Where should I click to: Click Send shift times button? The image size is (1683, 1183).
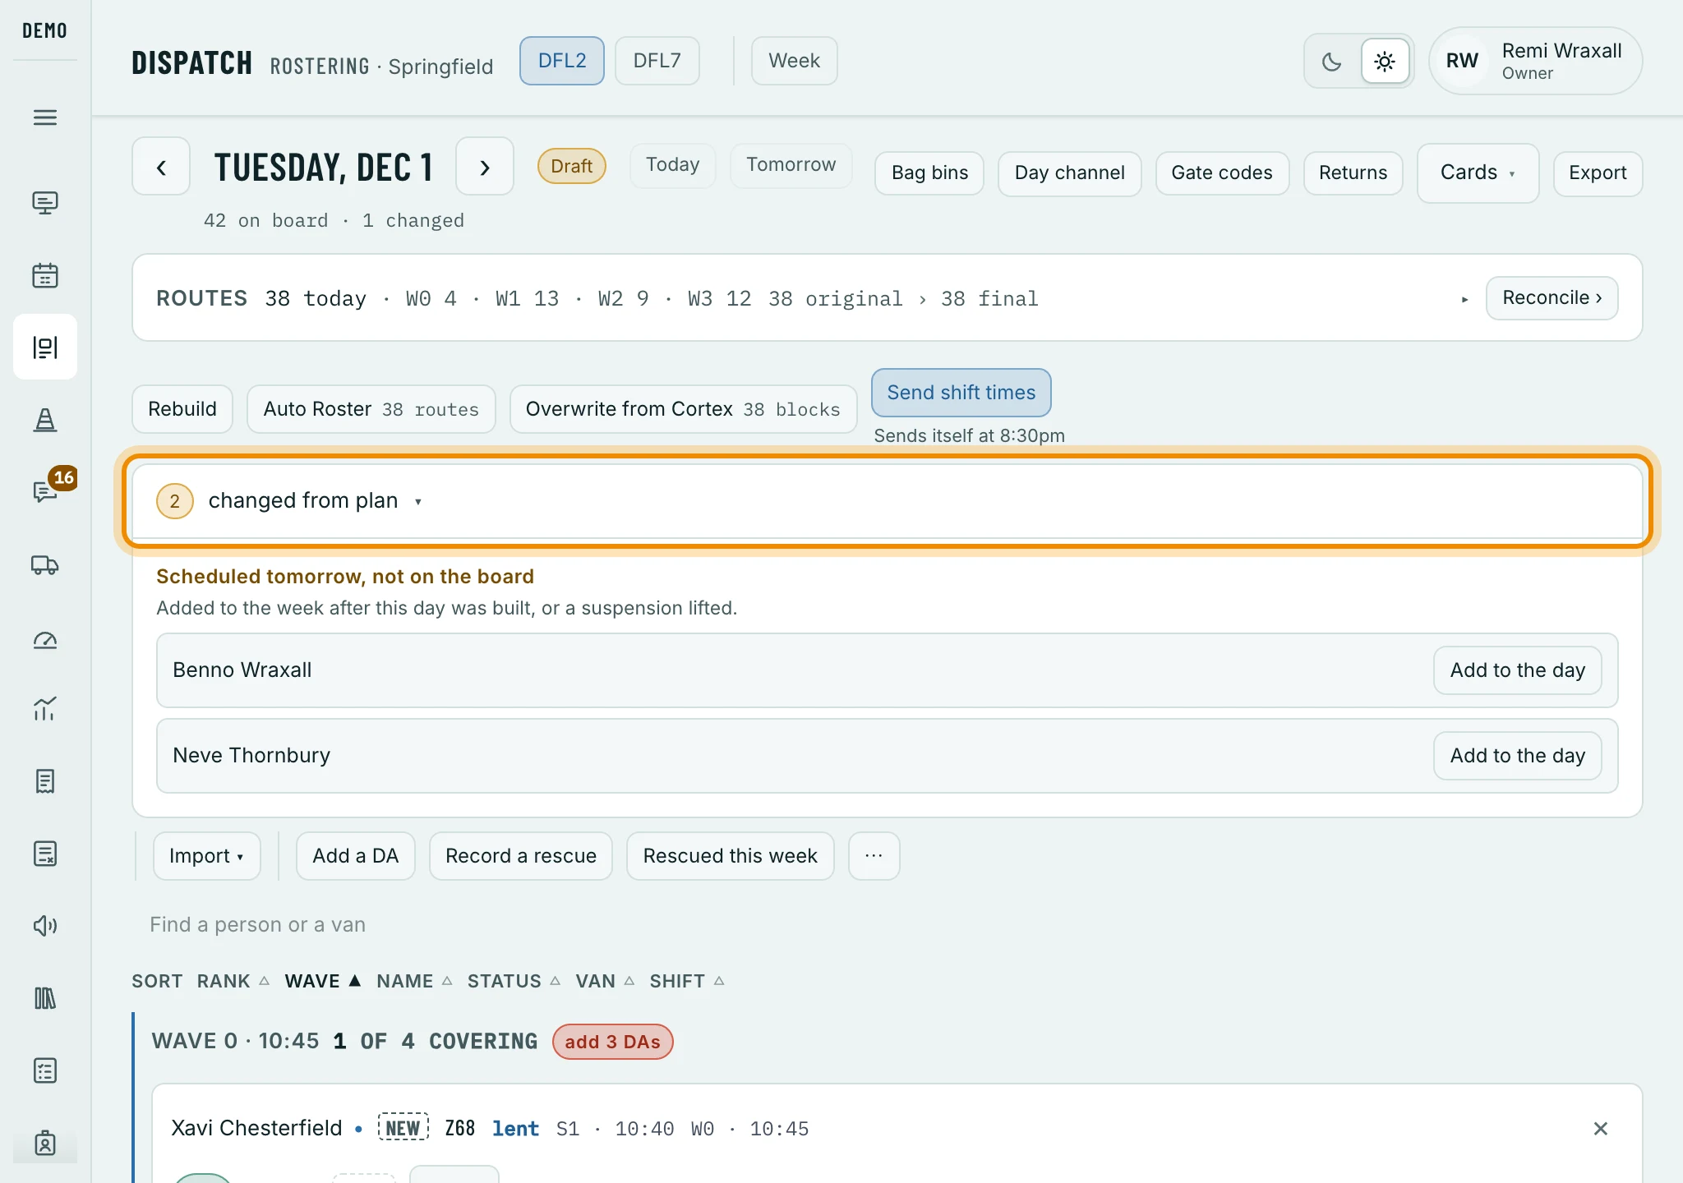961,393
